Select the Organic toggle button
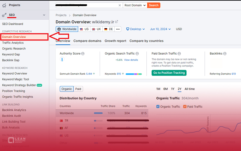 click(x=67, y=89)
